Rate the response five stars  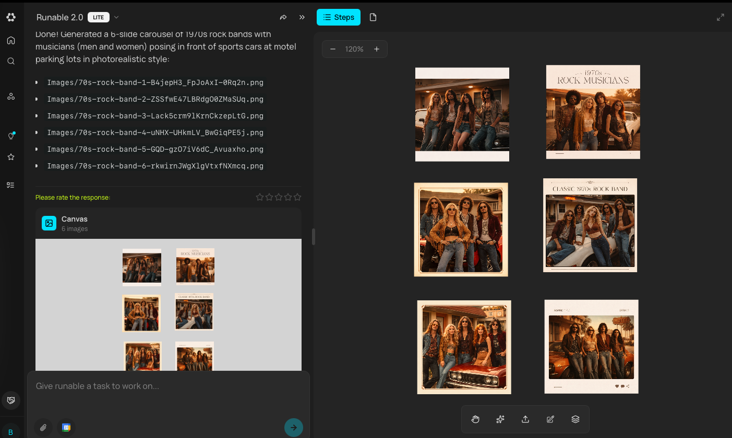click(297, 197)
